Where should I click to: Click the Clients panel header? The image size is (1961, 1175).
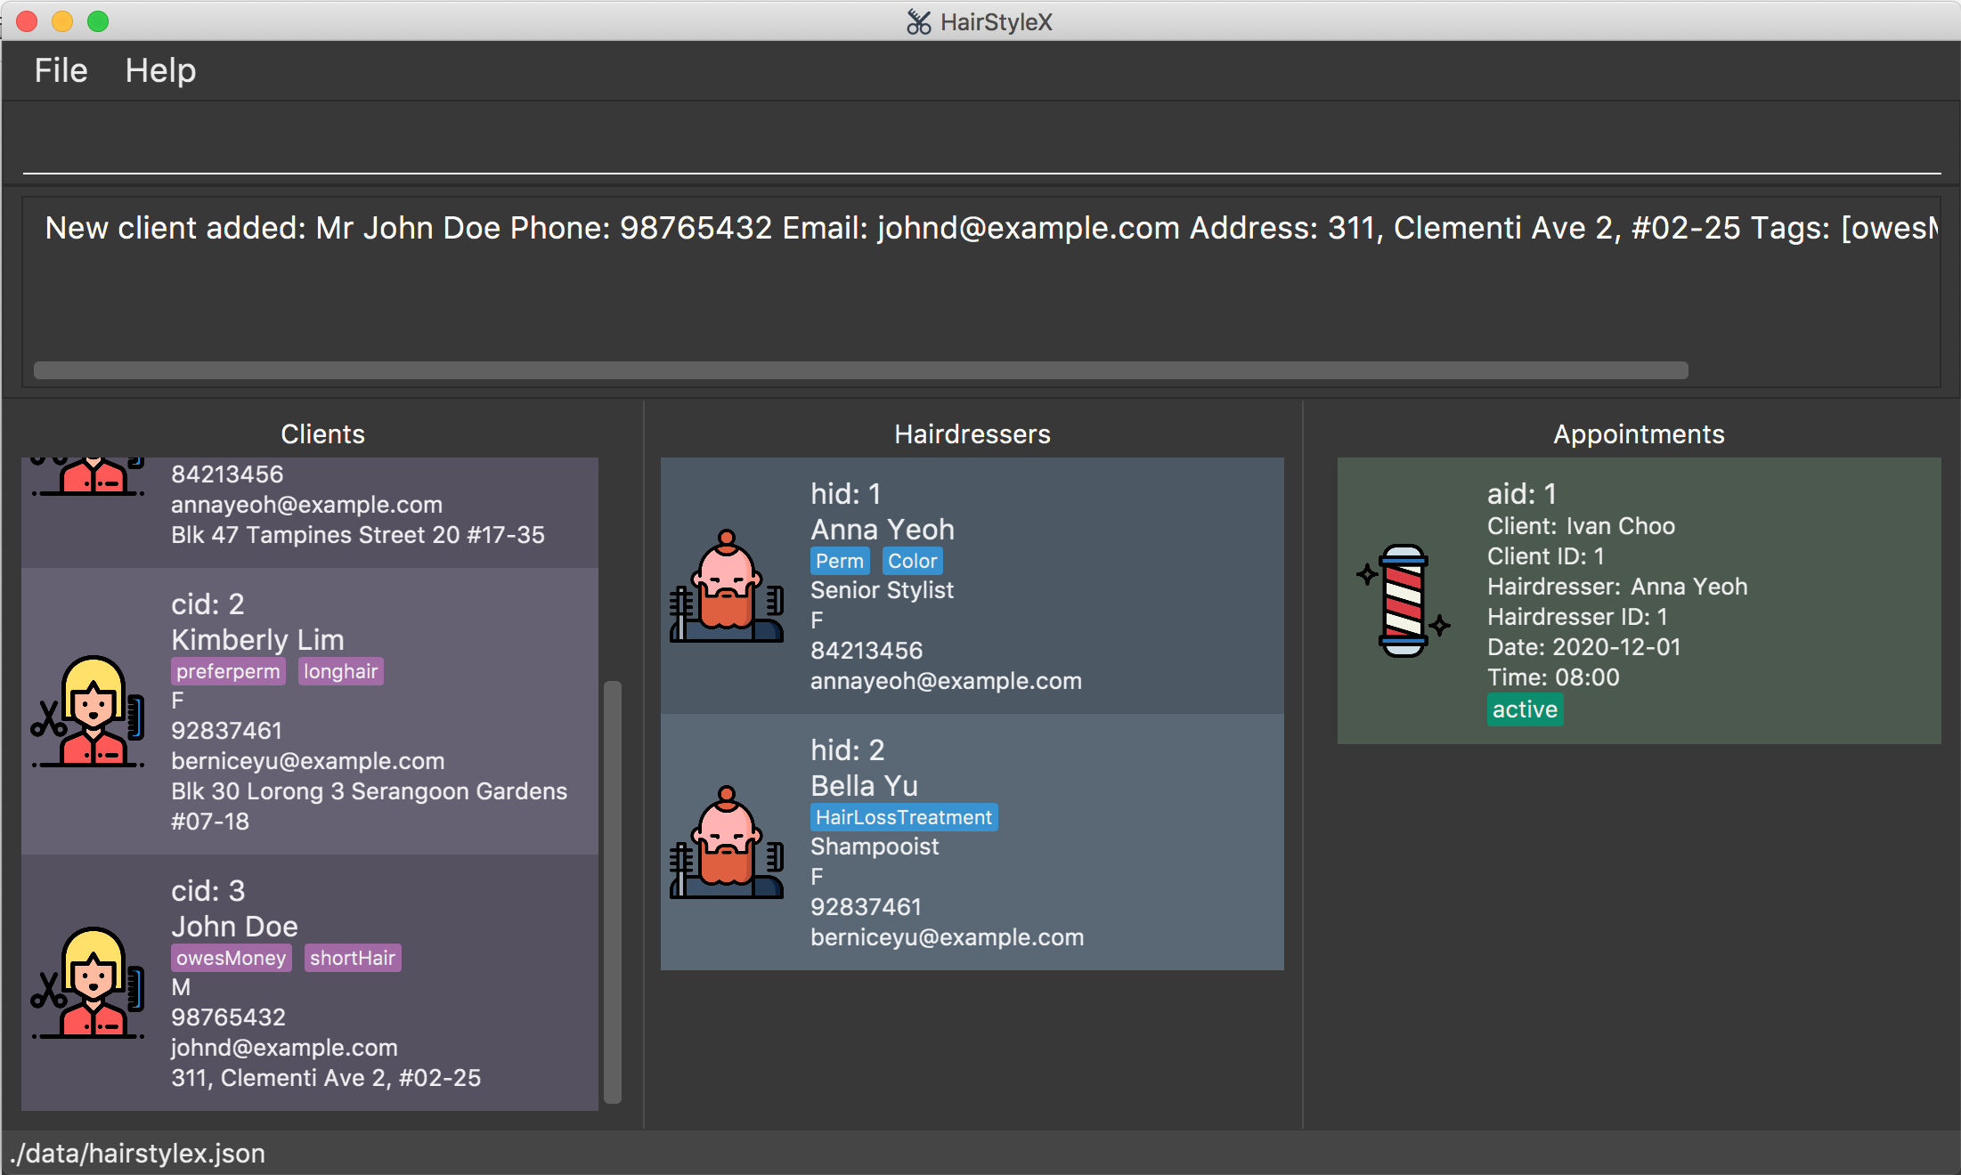(322, 434)
